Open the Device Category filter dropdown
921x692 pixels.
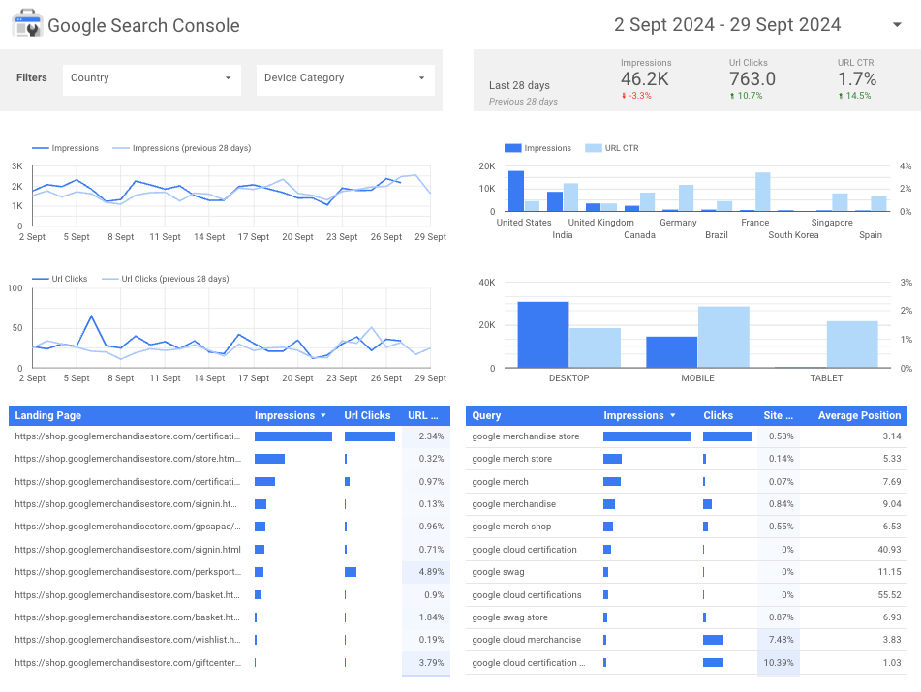[345, 79]
